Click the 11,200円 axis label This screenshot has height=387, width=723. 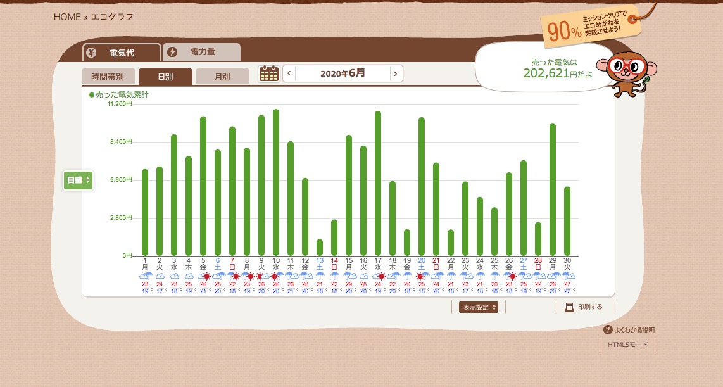[x=120, y=104]
